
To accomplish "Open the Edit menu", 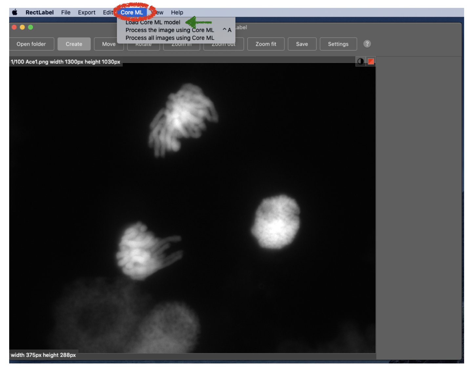I will (108, 12).
